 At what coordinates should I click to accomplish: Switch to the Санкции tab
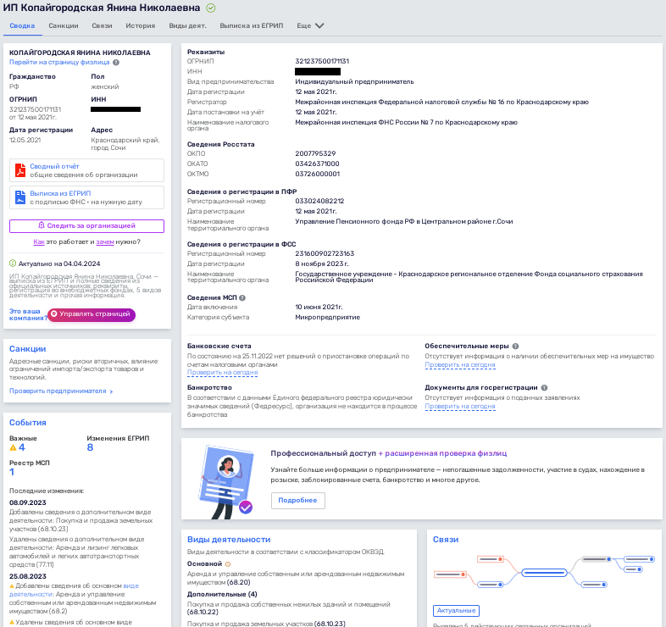click(x=64, y=26)
